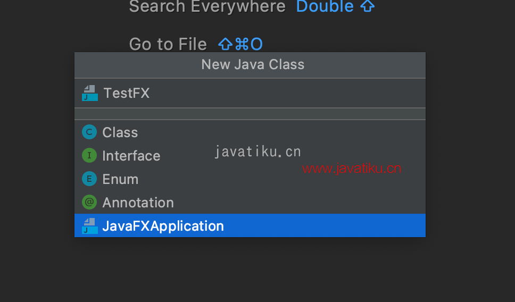Click the New Java Class title bar
Image resolution: width=515 pixels, height=302 pixels.
[x=250, y=65]
